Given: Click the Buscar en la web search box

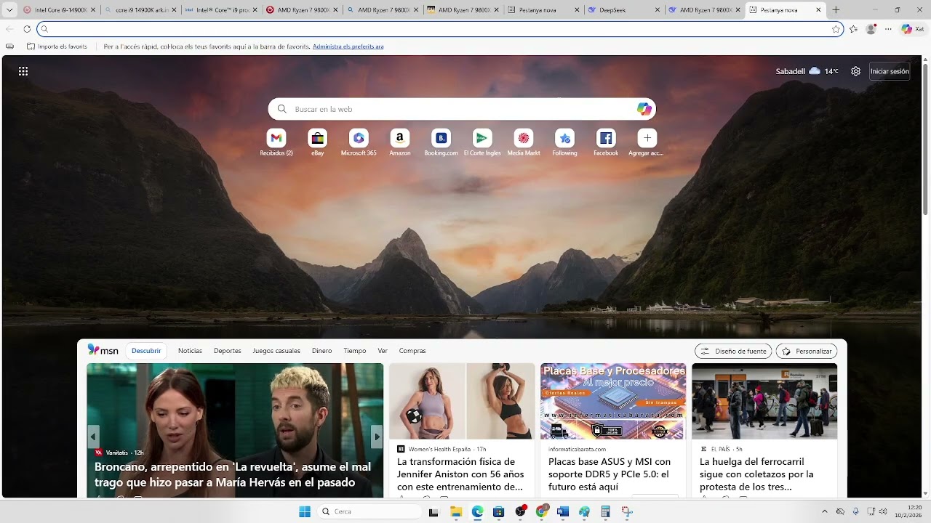Looking at the screenshot, I should (462, 109).
